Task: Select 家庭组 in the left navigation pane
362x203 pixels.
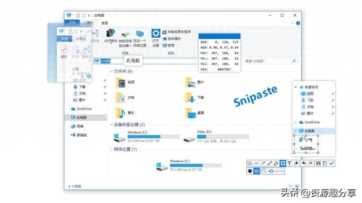Action: pos(79,135)
